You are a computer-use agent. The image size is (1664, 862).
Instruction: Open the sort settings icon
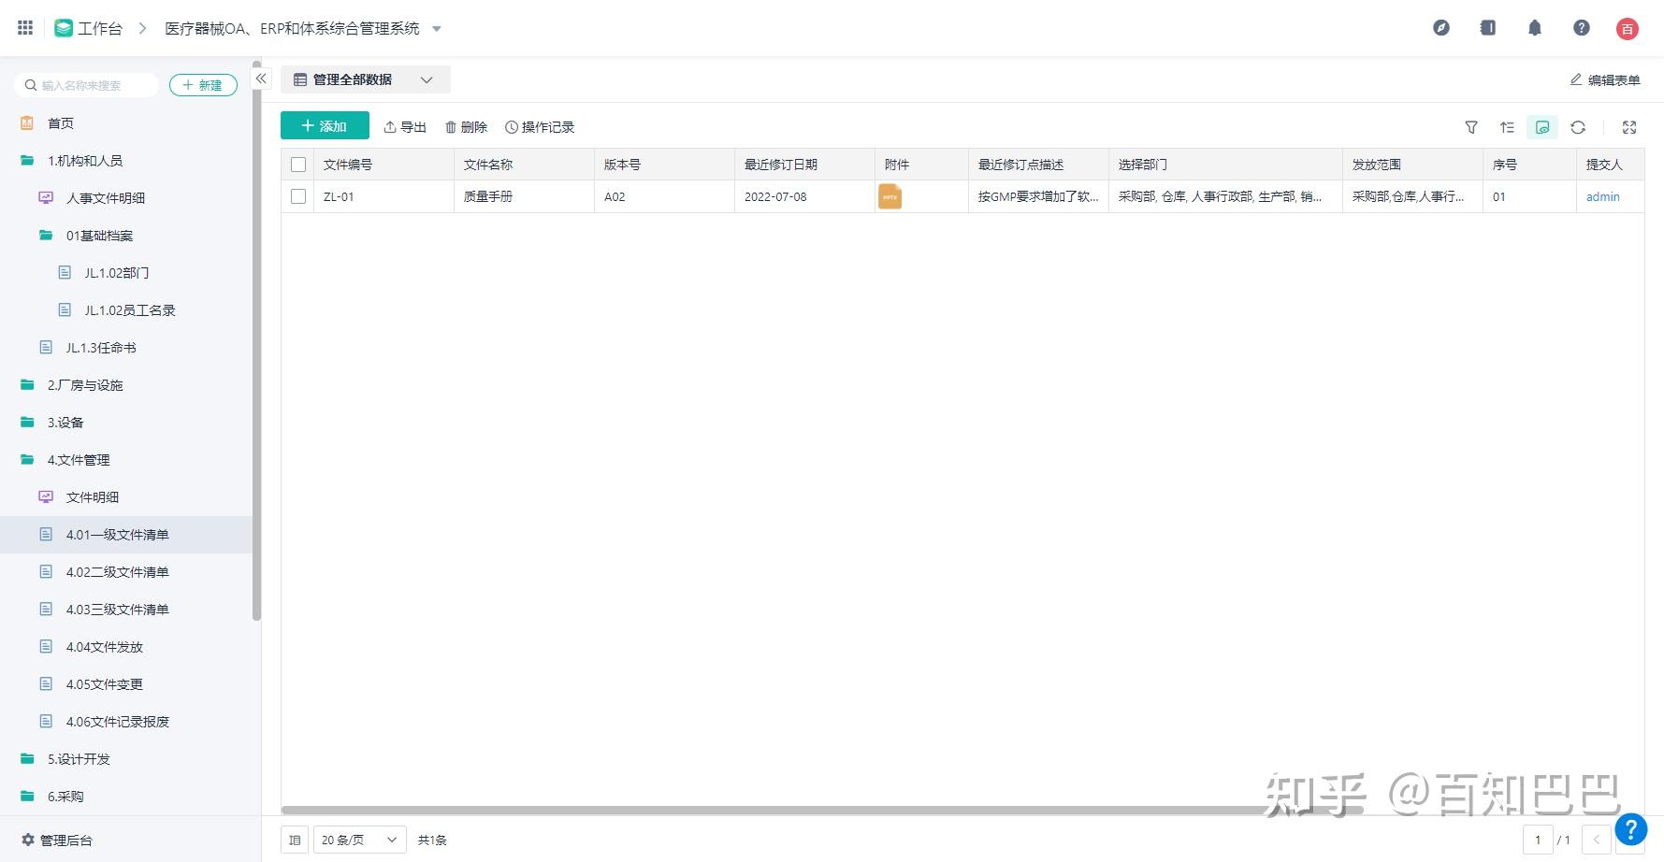point(1507,127)
